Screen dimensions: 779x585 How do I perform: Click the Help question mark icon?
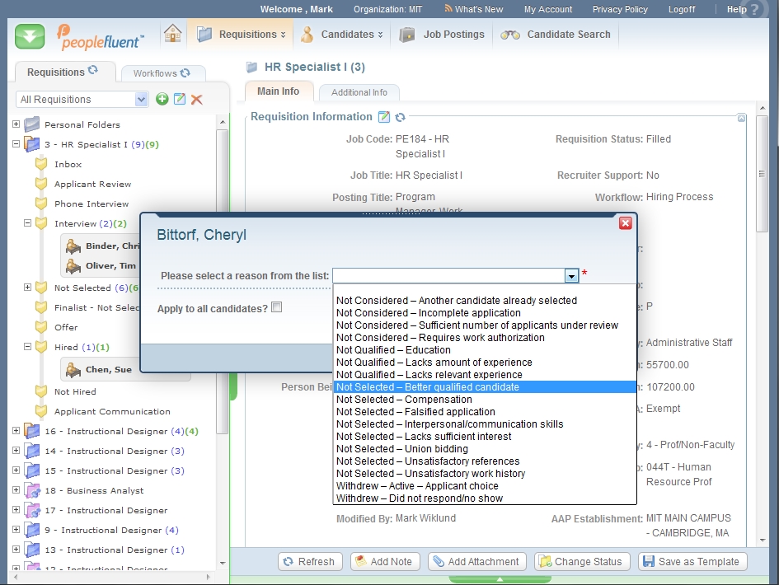[750, 11]
